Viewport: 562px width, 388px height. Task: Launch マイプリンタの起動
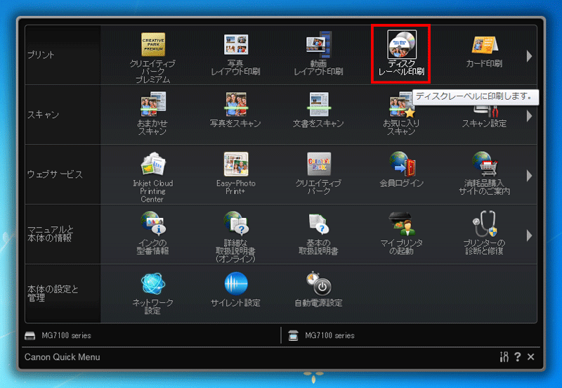(x=401, y=233)
